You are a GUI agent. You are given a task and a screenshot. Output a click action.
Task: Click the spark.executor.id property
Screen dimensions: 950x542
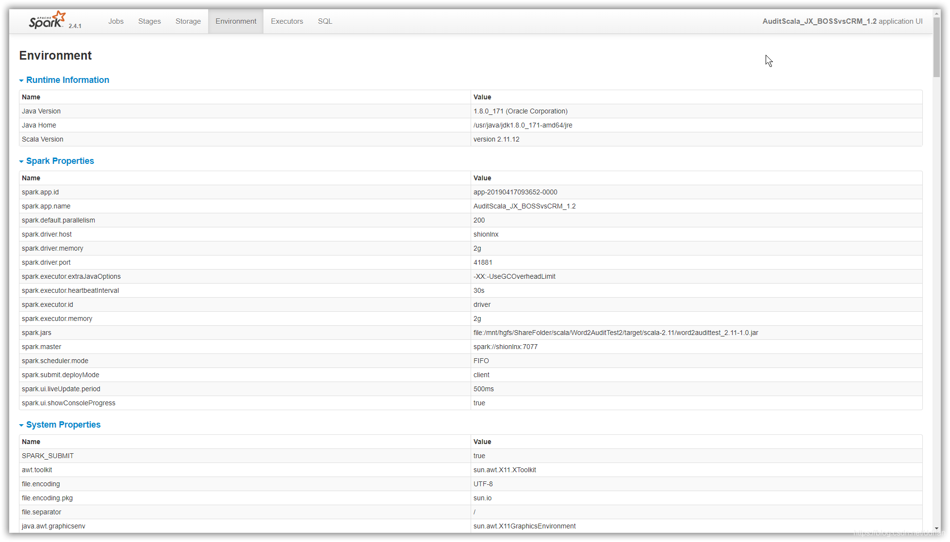click(48, 304)
